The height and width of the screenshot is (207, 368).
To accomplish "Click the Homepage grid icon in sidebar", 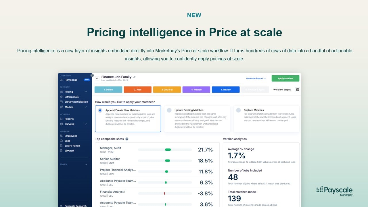I will pos(61,80).
